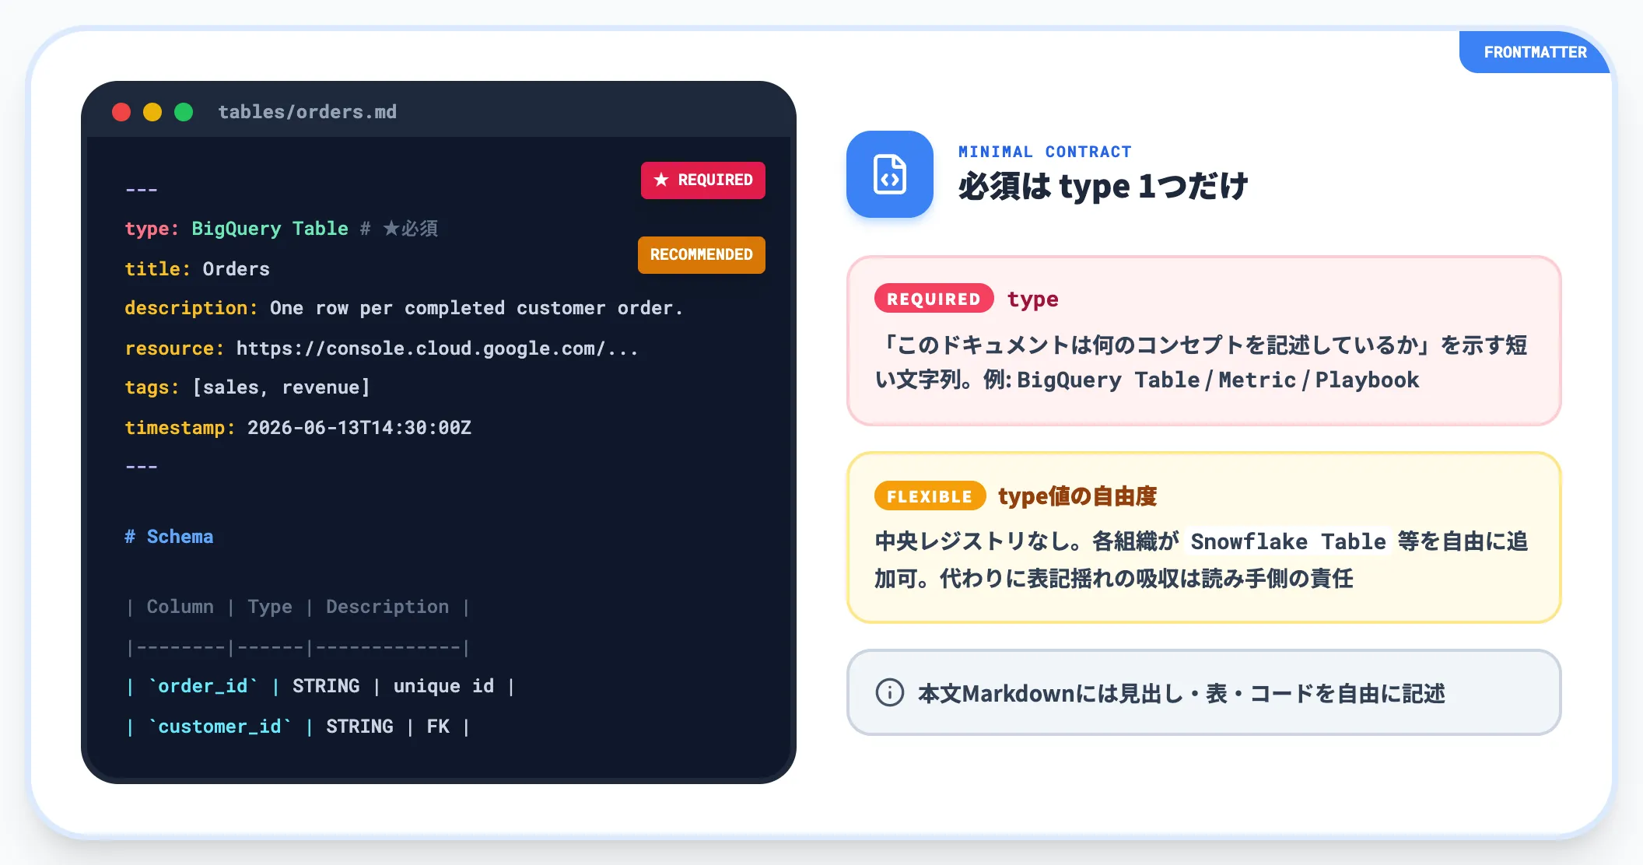Click 'BigQuery Table / Metric / Playbook' example text
This screenshot has width=1643, height=865.
tap(1217, 380)
